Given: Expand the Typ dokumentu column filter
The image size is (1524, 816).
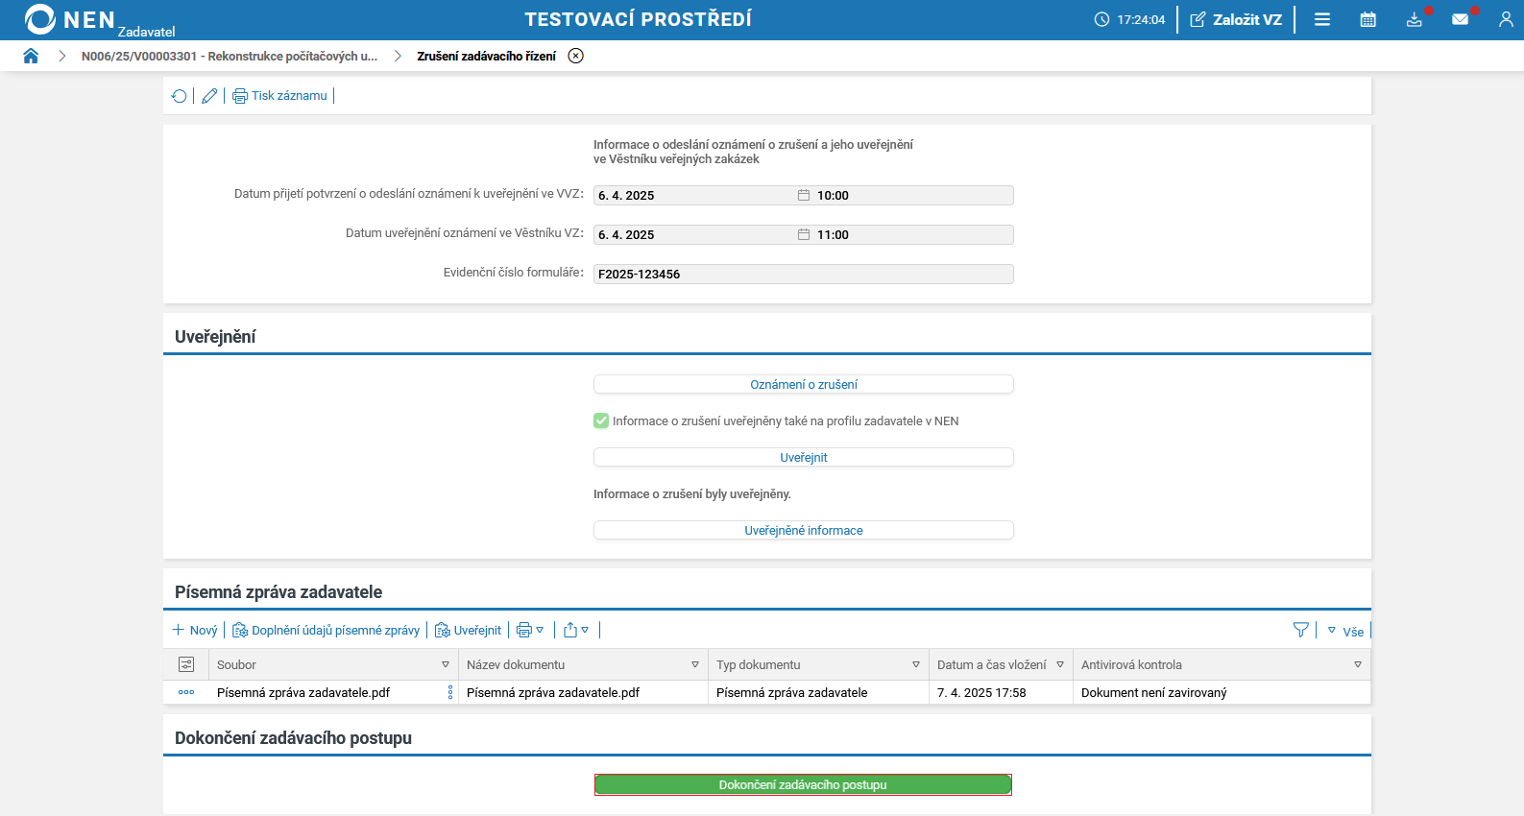Looking at the screenshot, I should point(916,664).
